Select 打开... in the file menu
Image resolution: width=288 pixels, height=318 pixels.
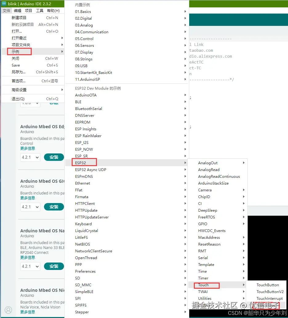point(33,31)
